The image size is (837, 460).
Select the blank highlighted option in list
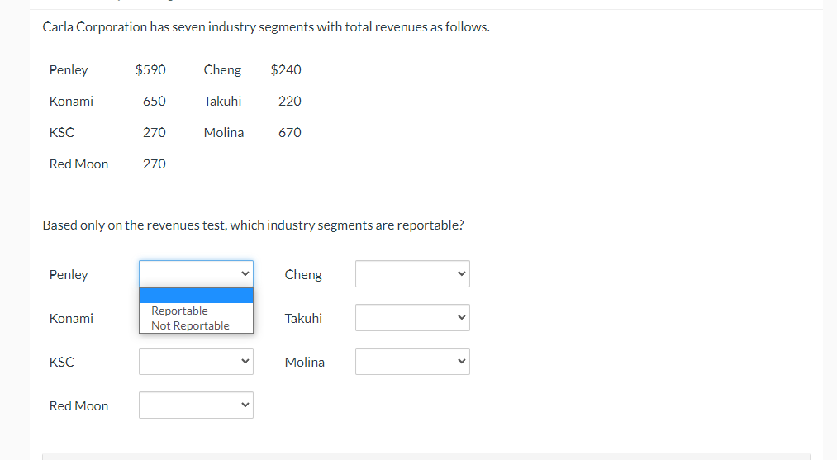click(196, 296)
